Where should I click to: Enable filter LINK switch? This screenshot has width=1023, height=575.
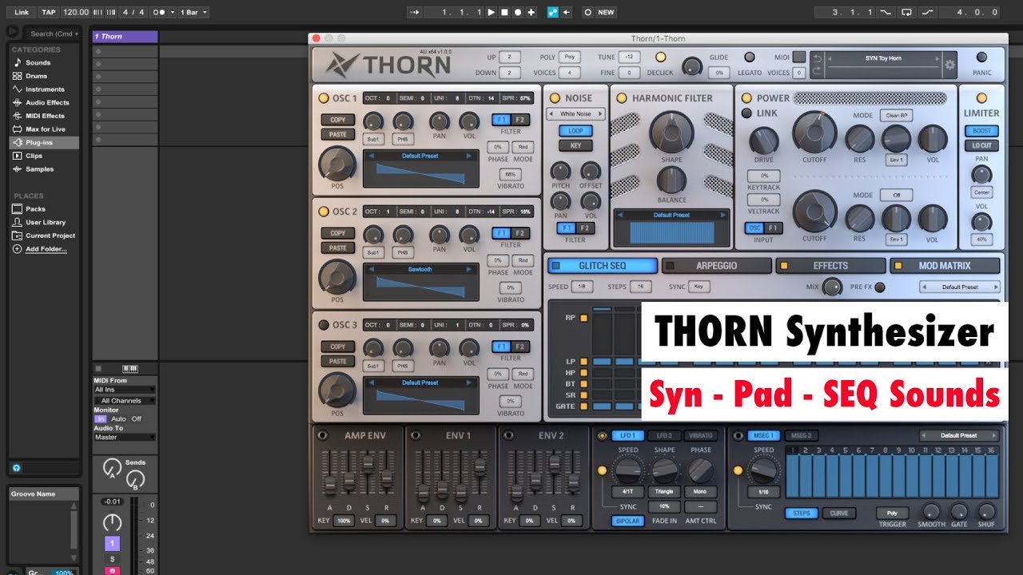pos(746,113)
